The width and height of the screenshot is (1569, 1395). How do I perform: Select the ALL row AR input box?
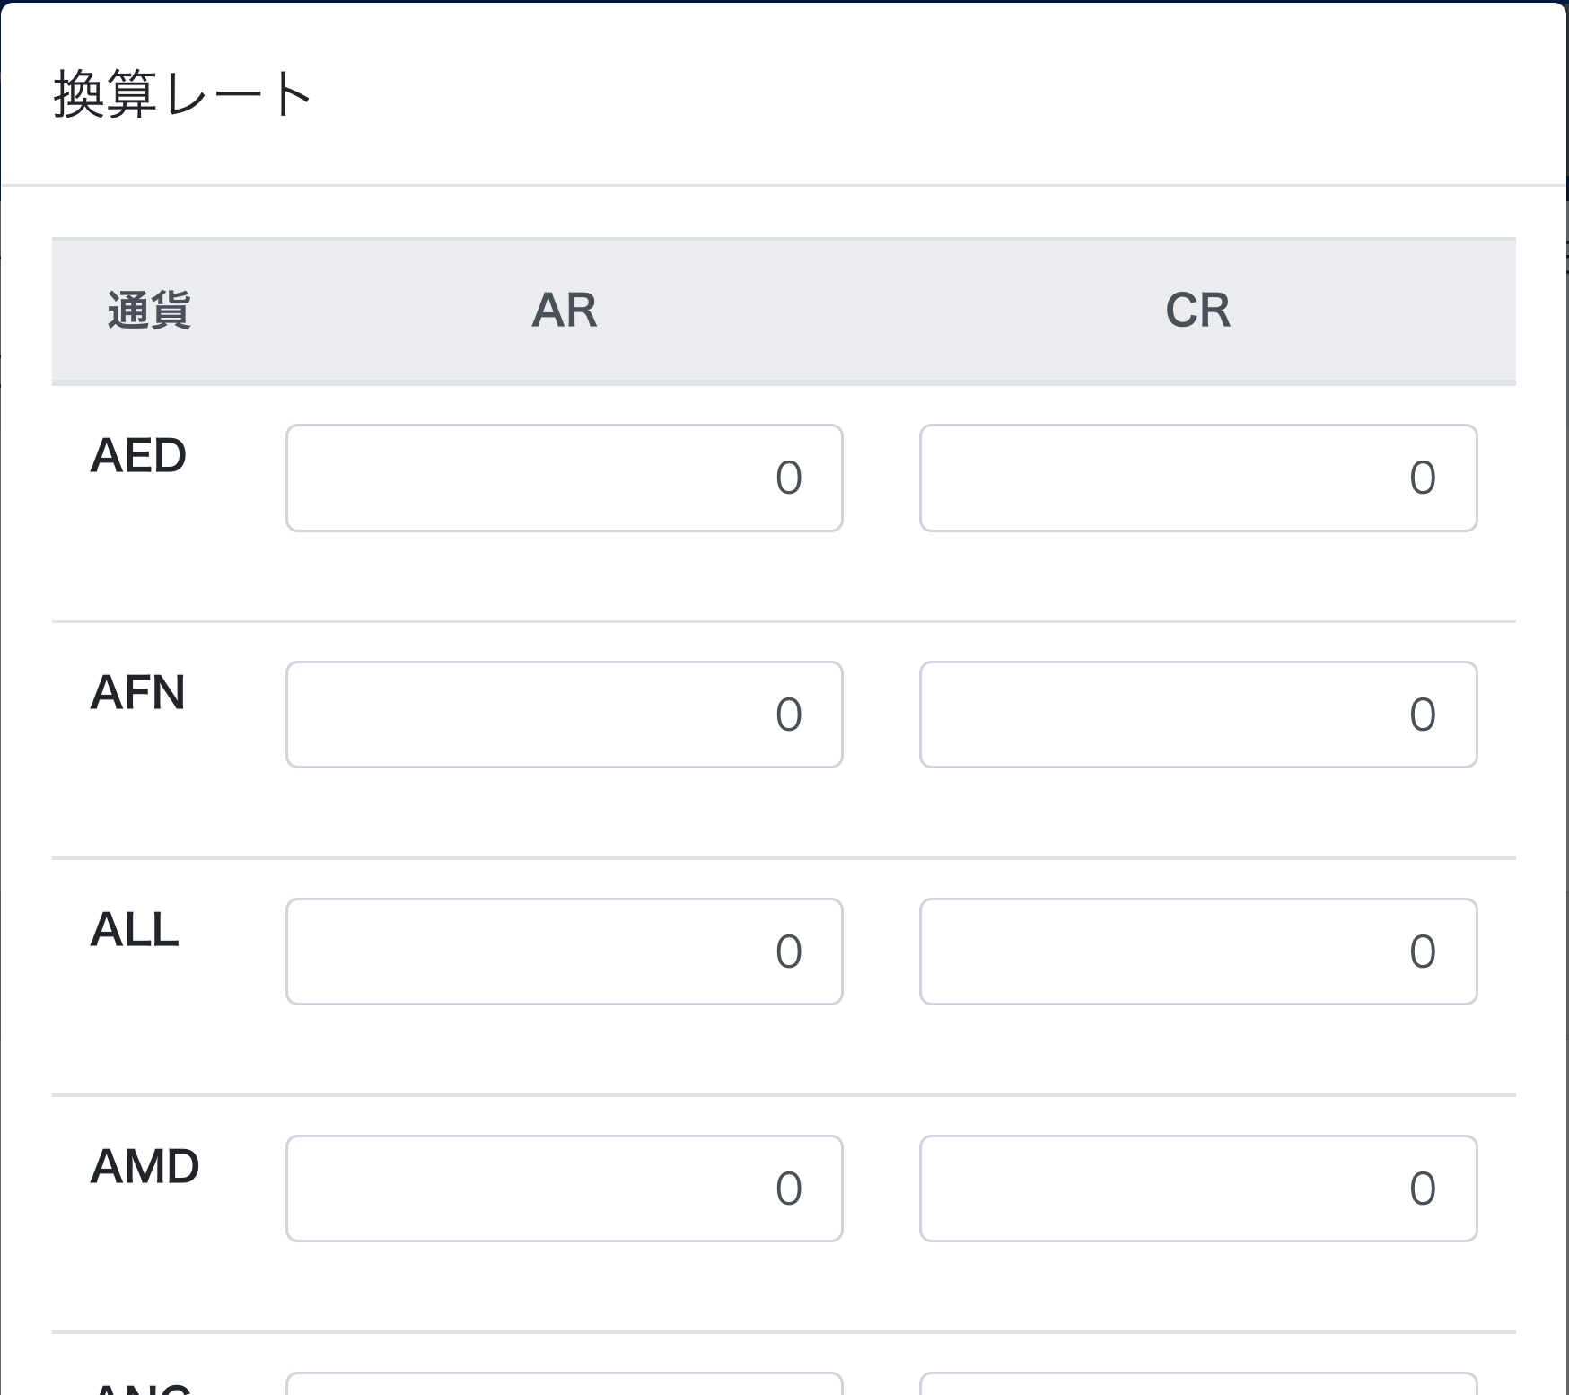point(564,952)
